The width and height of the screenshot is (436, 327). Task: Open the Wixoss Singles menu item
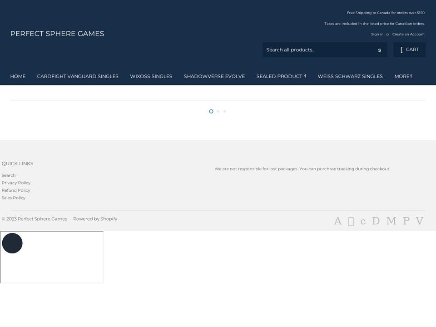[151, 76]
